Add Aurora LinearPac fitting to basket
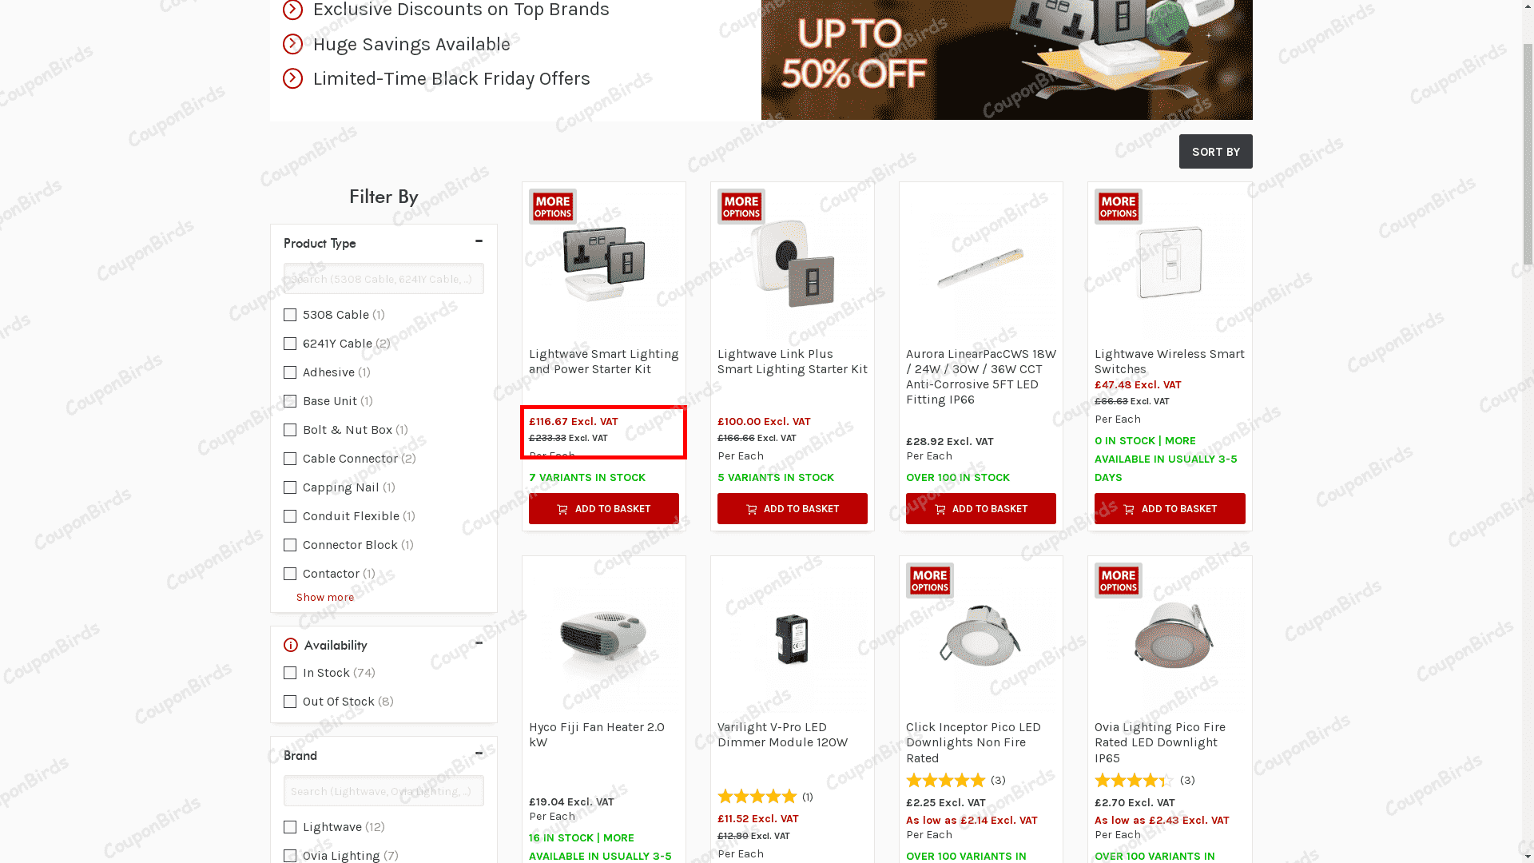The image size is (1534, 863). pos(980,509)
